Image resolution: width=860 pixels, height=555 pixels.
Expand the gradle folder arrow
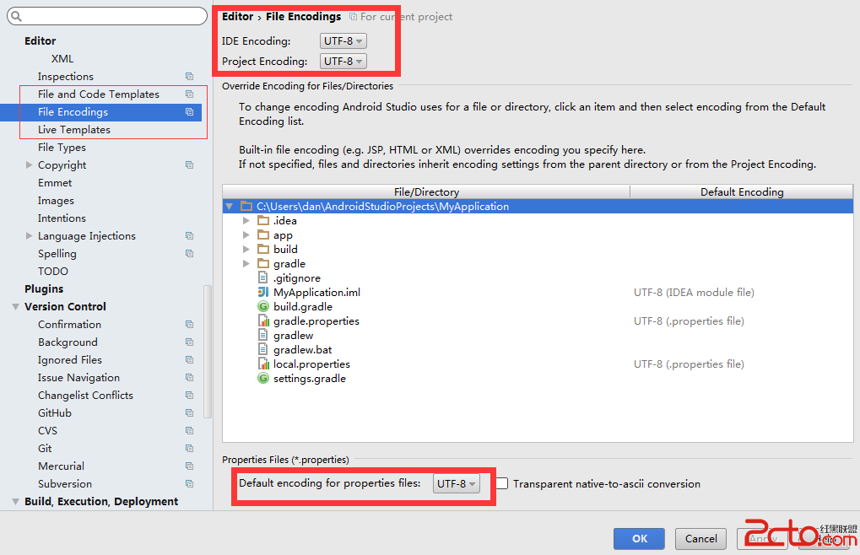coord(246,263)
